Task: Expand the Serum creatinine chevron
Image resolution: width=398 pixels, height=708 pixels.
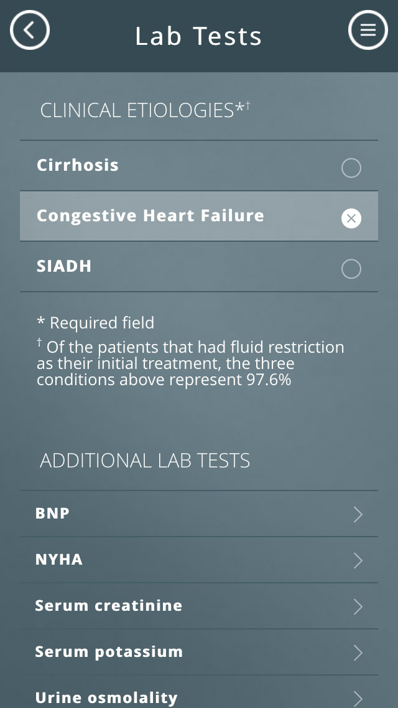Action: pos(358,606)
